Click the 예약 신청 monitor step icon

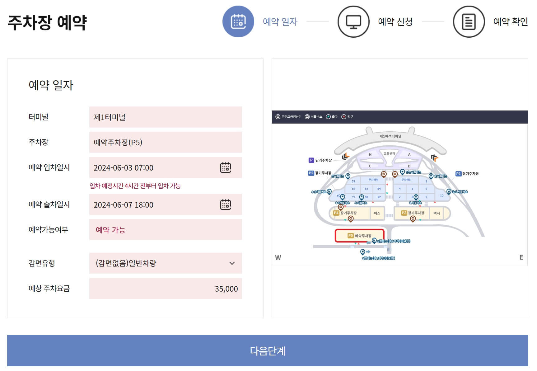point(353,21)
